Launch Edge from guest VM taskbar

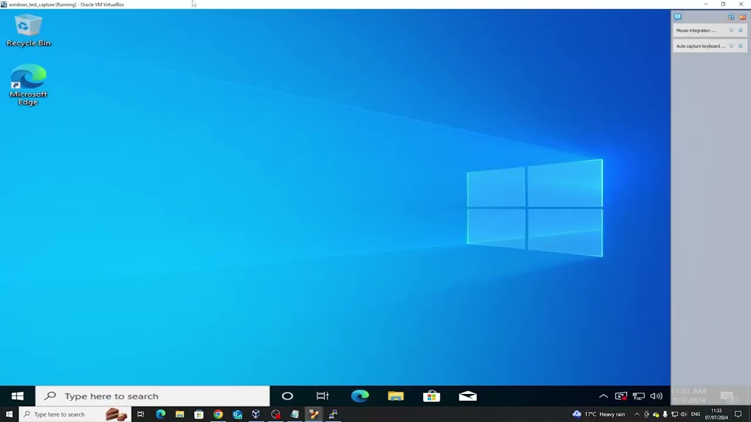pyautogui.click(x=360, y=396)
